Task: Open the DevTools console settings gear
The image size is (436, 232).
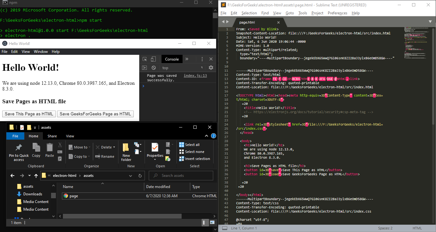Action: (x=211, y=68)
